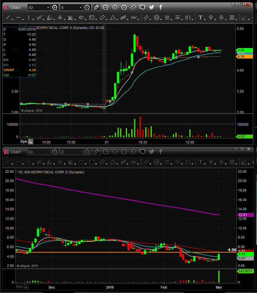
Task: Open the comment bubble icon in the bottom chart
Action: click(142, 152)
